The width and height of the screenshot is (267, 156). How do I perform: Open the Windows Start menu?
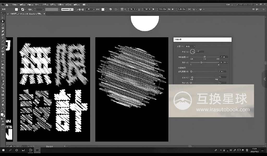[x=4, y=150]
